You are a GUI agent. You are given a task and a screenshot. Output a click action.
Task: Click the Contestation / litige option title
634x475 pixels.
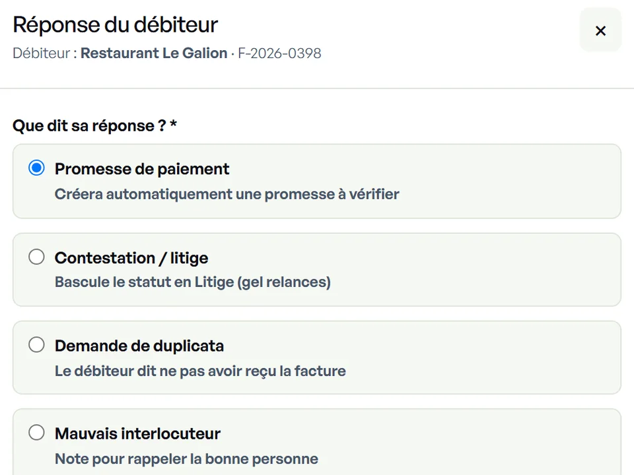(131, 258)
